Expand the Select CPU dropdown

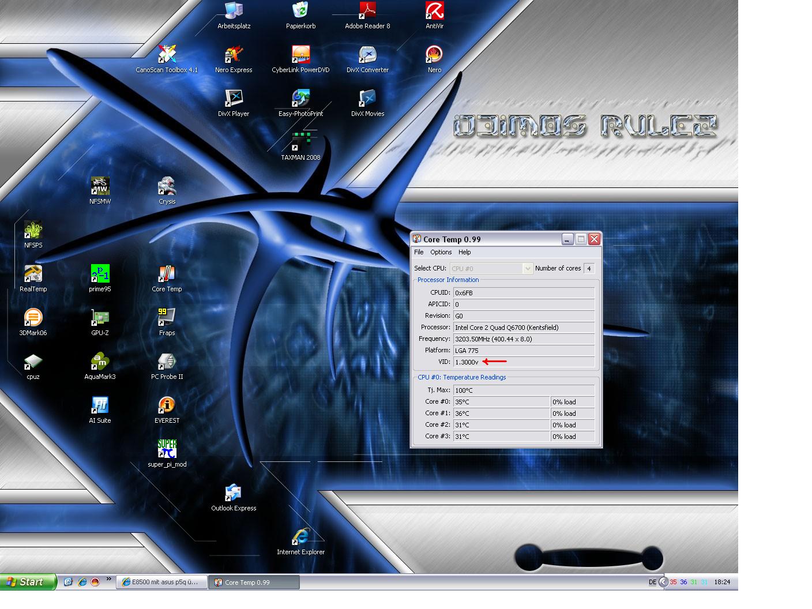(527, 269)
